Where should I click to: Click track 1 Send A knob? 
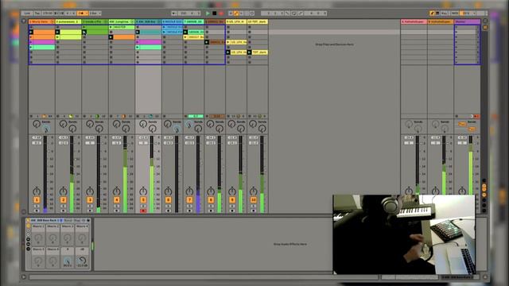point(37,124)
